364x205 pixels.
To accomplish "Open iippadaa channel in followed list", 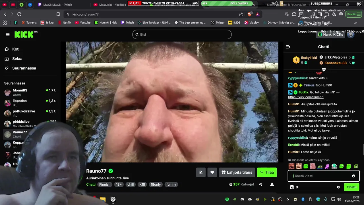I will 30,103.
